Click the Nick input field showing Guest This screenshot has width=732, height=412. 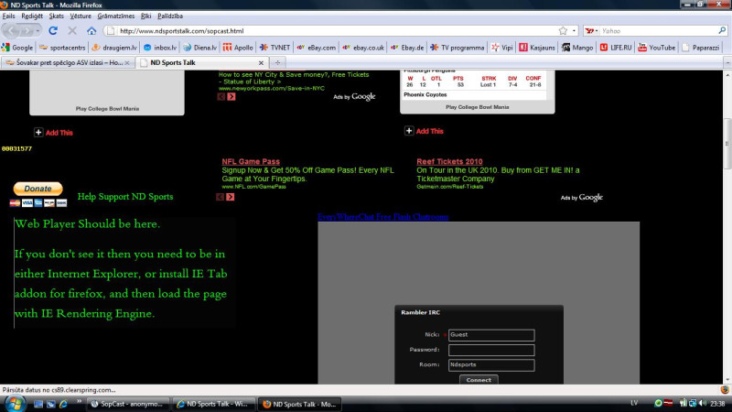491,335
